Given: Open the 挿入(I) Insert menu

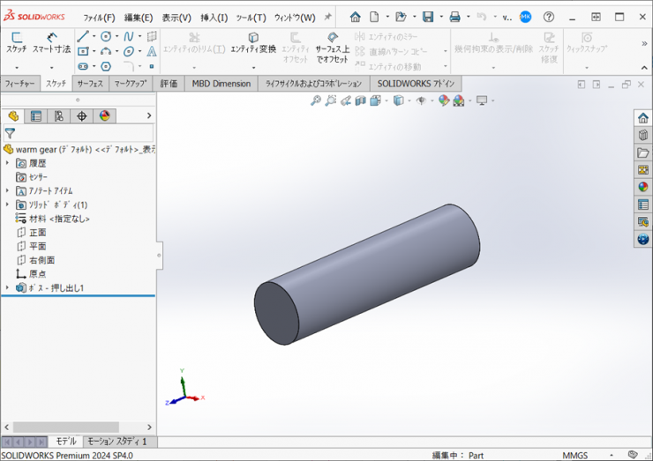Looking at the screenshot, I should tap(214, 18).
